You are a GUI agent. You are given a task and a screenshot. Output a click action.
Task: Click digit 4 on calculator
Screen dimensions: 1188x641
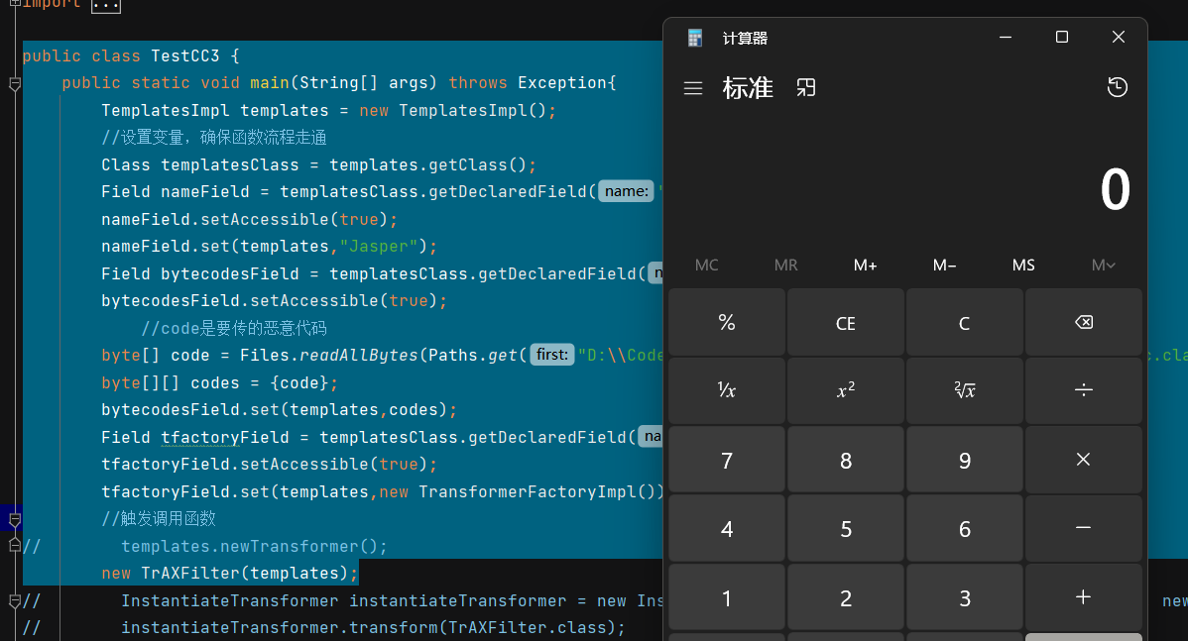tap(727, 528)
